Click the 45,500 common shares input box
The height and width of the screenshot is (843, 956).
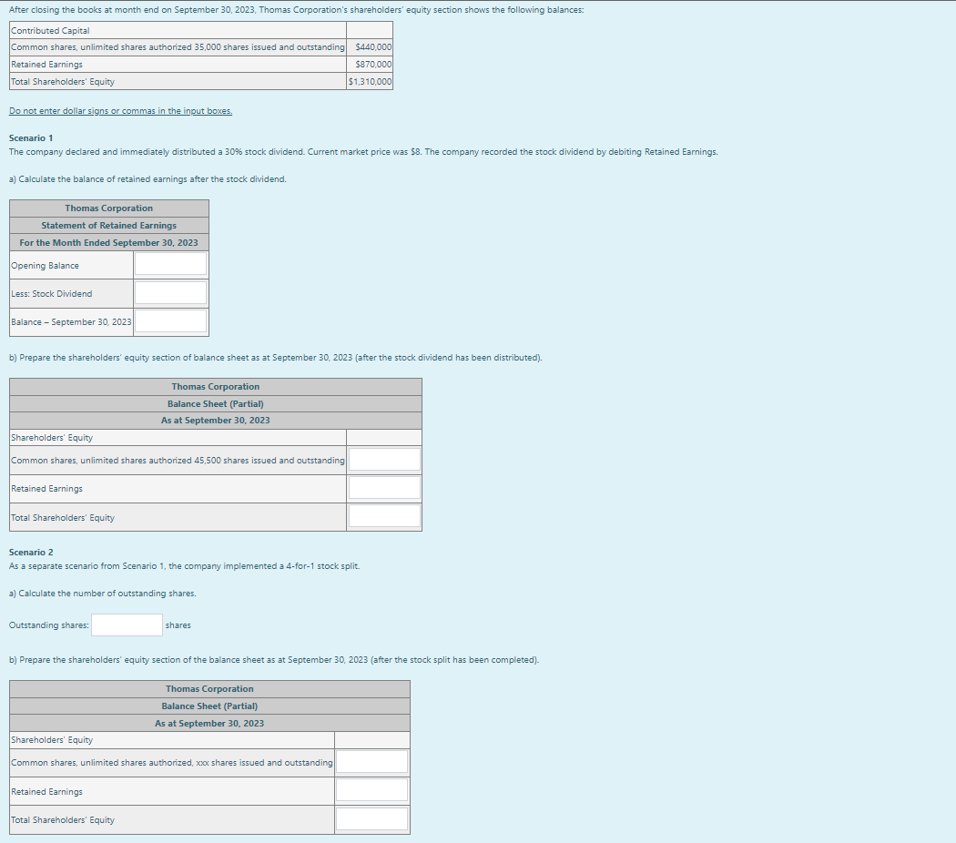point(383,459)
